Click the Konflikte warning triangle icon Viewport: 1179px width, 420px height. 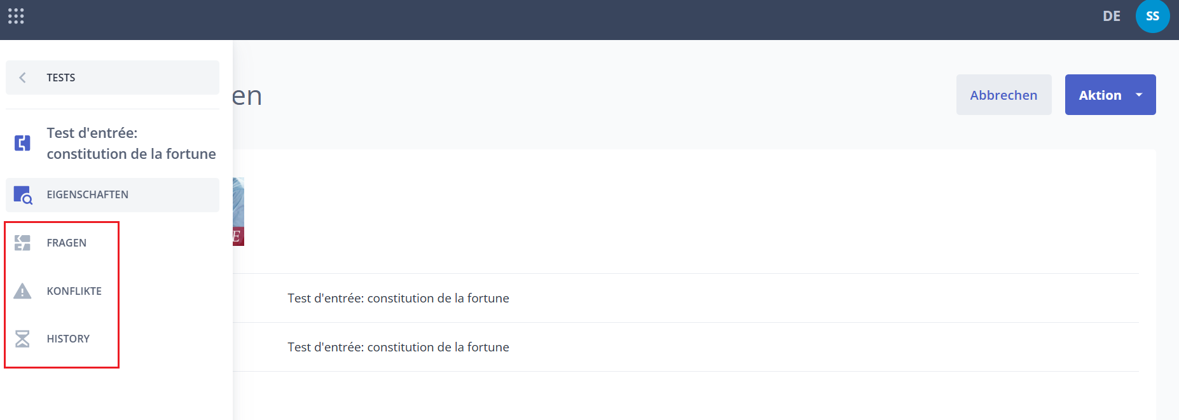pos(22,291)
